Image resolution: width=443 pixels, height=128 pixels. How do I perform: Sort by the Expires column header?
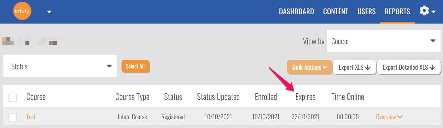305,97
